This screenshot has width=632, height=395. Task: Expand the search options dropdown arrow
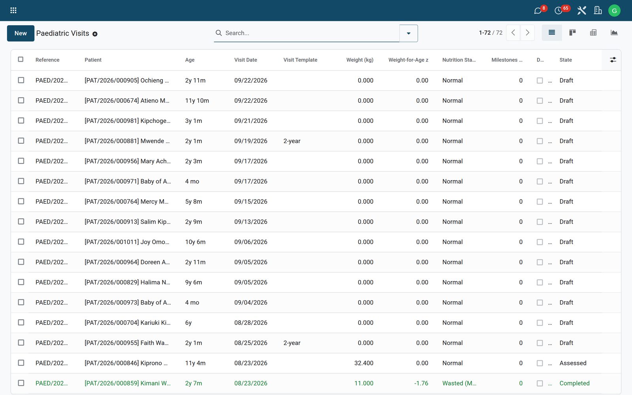coord(408,33)
